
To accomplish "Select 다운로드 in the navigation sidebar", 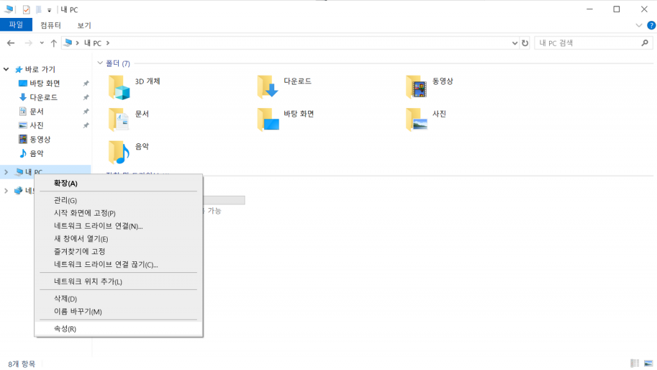I will click(x=44, y=97).
